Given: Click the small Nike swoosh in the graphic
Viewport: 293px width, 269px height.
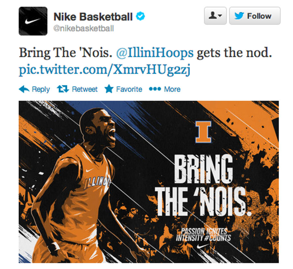Looking at the screenshot, I should 203,247.
